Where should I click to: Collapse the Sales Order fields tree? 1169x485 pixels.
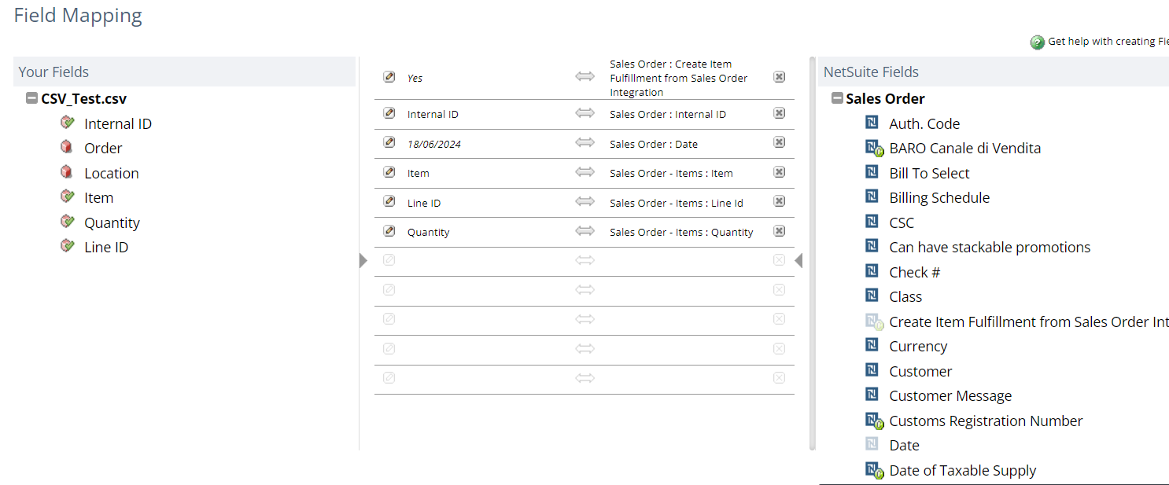click(x=837, y=98)
